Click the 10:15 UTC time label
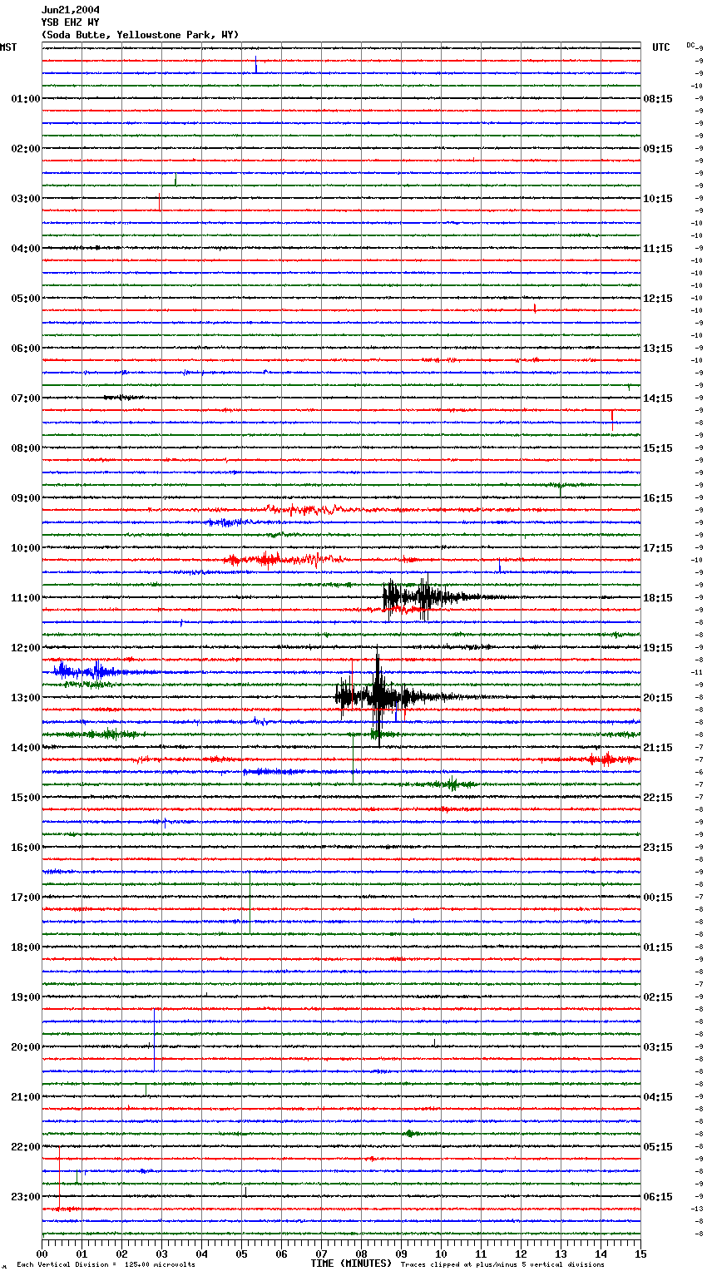707x1276 pixels. coord(658,199)
